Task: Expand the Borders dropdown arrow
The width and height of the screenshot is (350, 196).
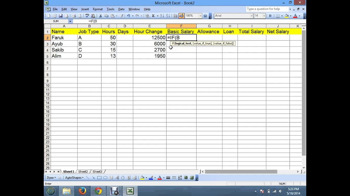Action: tap(282, 16)
